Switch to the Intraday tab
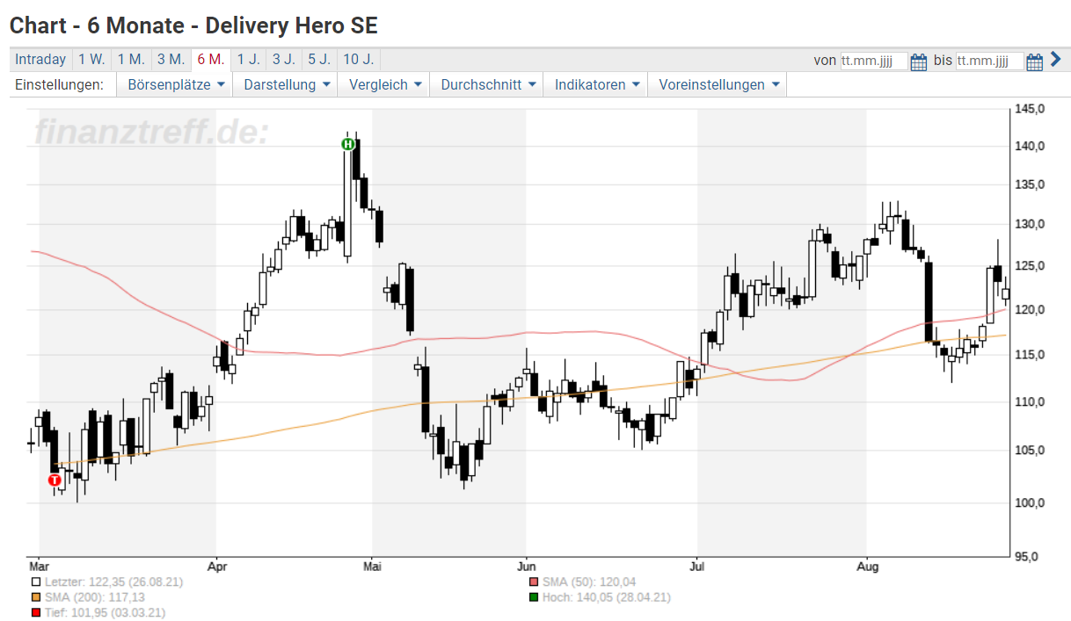 [x=40, y=60]
